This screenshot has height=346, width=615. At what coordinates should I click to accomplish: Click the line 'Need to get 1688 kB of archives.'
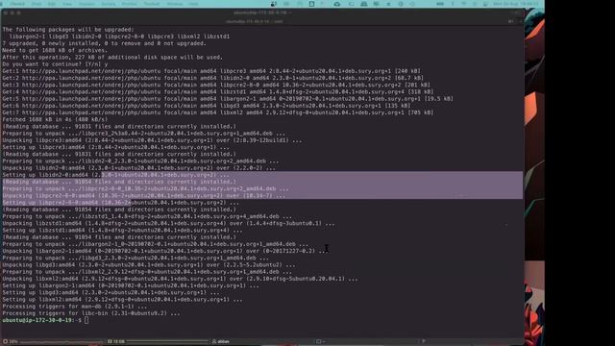click(x=55, y=50)
